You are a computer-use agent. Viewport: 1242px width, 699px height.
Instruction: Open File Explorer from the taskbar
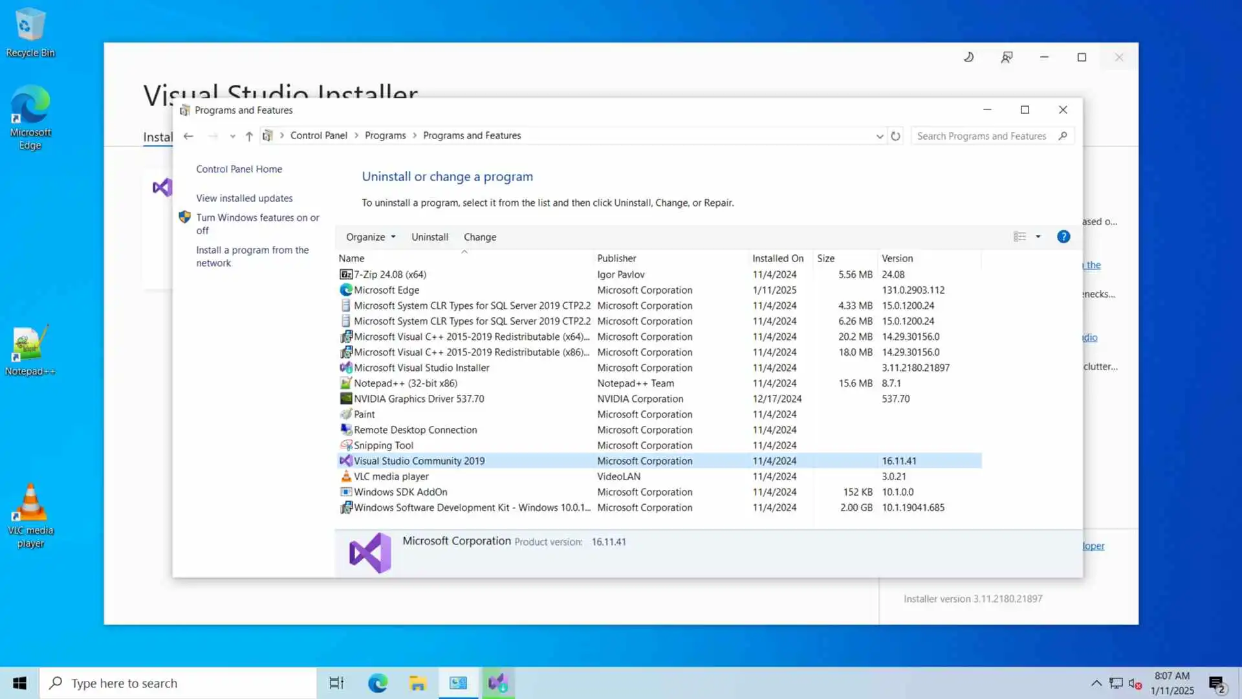tap(417, 683)
